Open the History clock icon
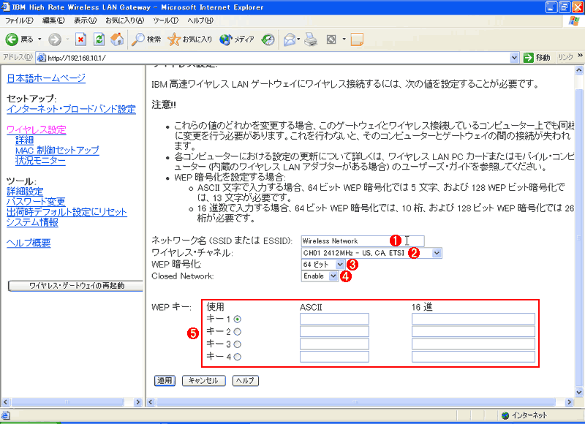 268,39
